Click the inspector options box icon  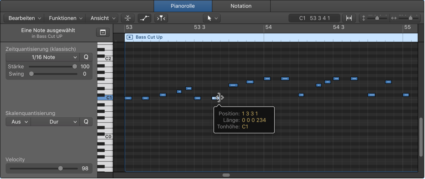[x=103, y=32]
